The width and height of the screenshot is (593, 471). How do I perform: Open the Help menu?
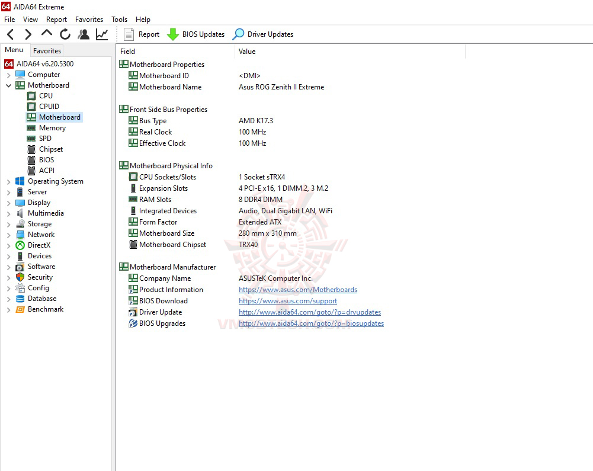click(143, 20)
